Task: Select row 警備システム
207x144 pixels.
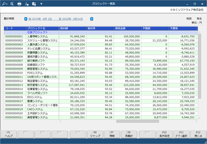Action: (101, 101)
